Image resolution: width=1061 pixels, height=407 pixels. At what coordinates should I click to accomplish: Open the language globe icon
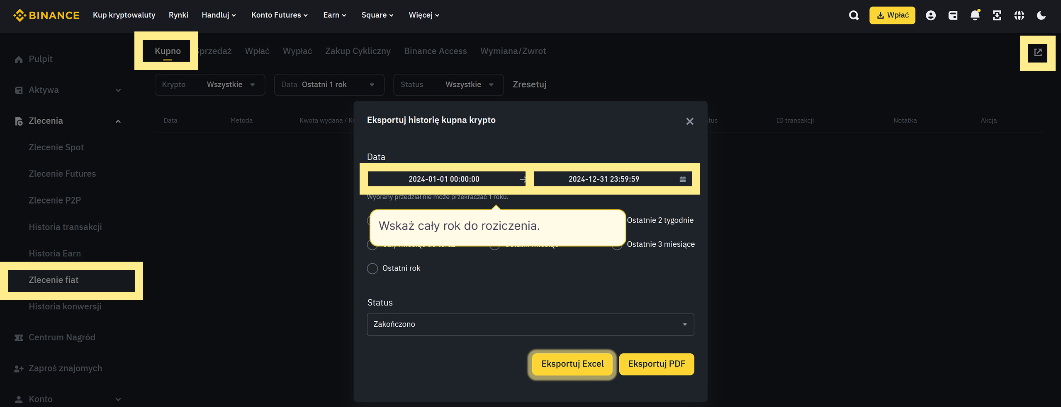[x=1019, y=15]
